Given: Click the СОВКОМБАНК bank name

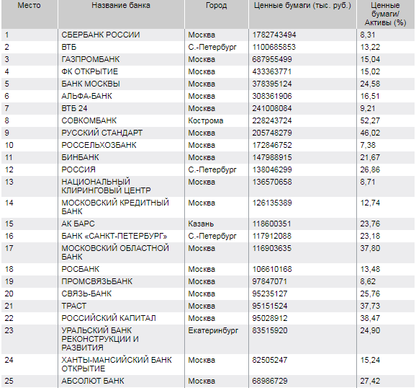Looking at the screenshot, I should tap(89, 120).
